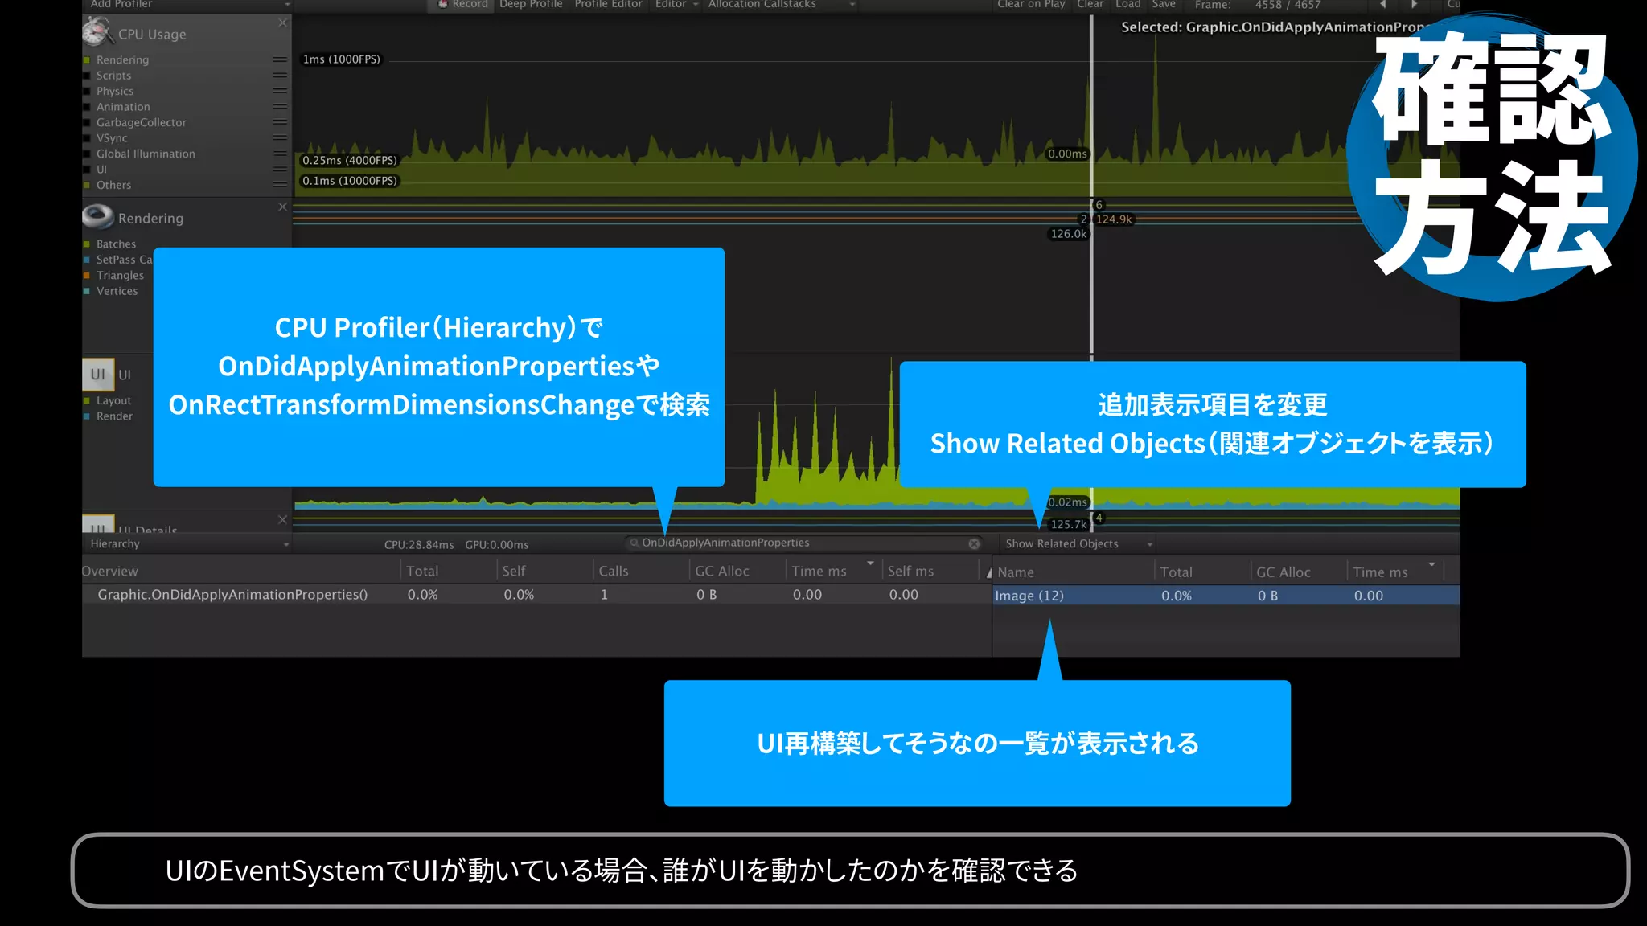Click the 4558 / 4657 frame counter
The height and width of the screenshot is (926, 1647).
[1288, 5]
